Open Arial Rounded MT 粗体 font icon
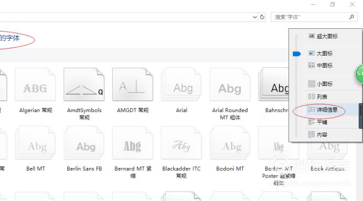363x201 pixels. tap(230, 85)
